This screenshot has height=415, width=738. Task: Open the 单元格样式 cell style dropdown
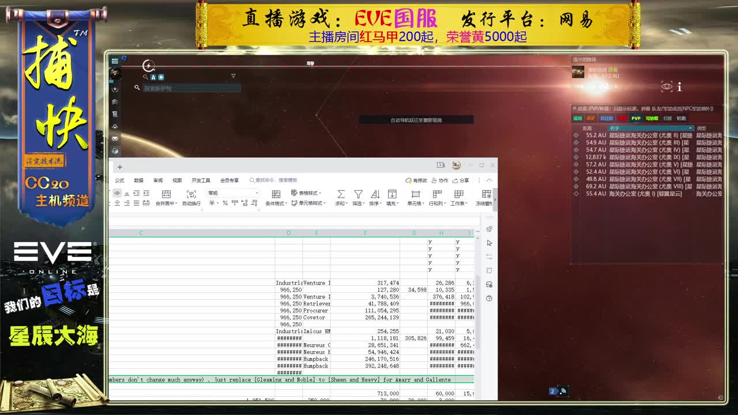click(308, 203)
